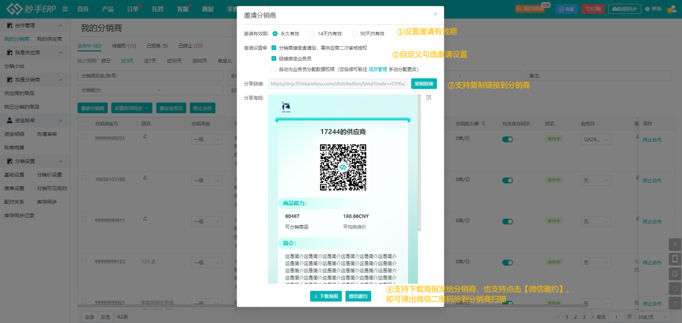Tick the row checkbox for account 99999999231
682x323 pixels.
coord(84,137)
